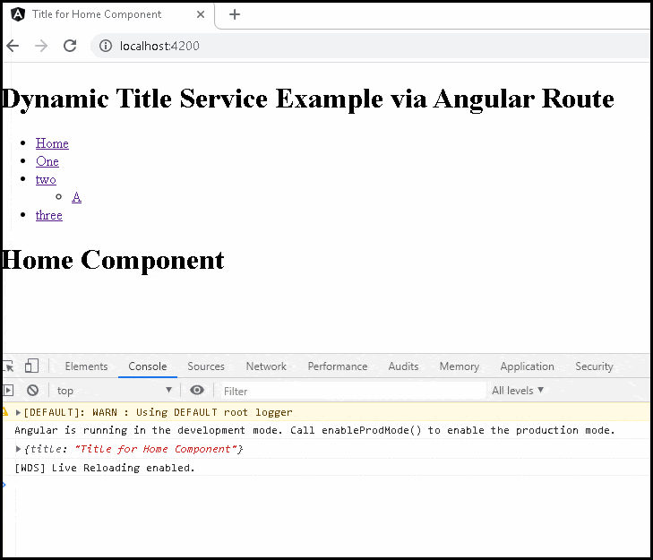Screen dimensions: 653x560
Task: Click the browser forward arrow
Action: tap(40, 46)
